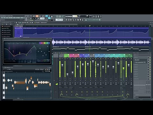Screen dimensions: 153x115
Task: Open the OPTIONS menu
Action: point(18,18)
